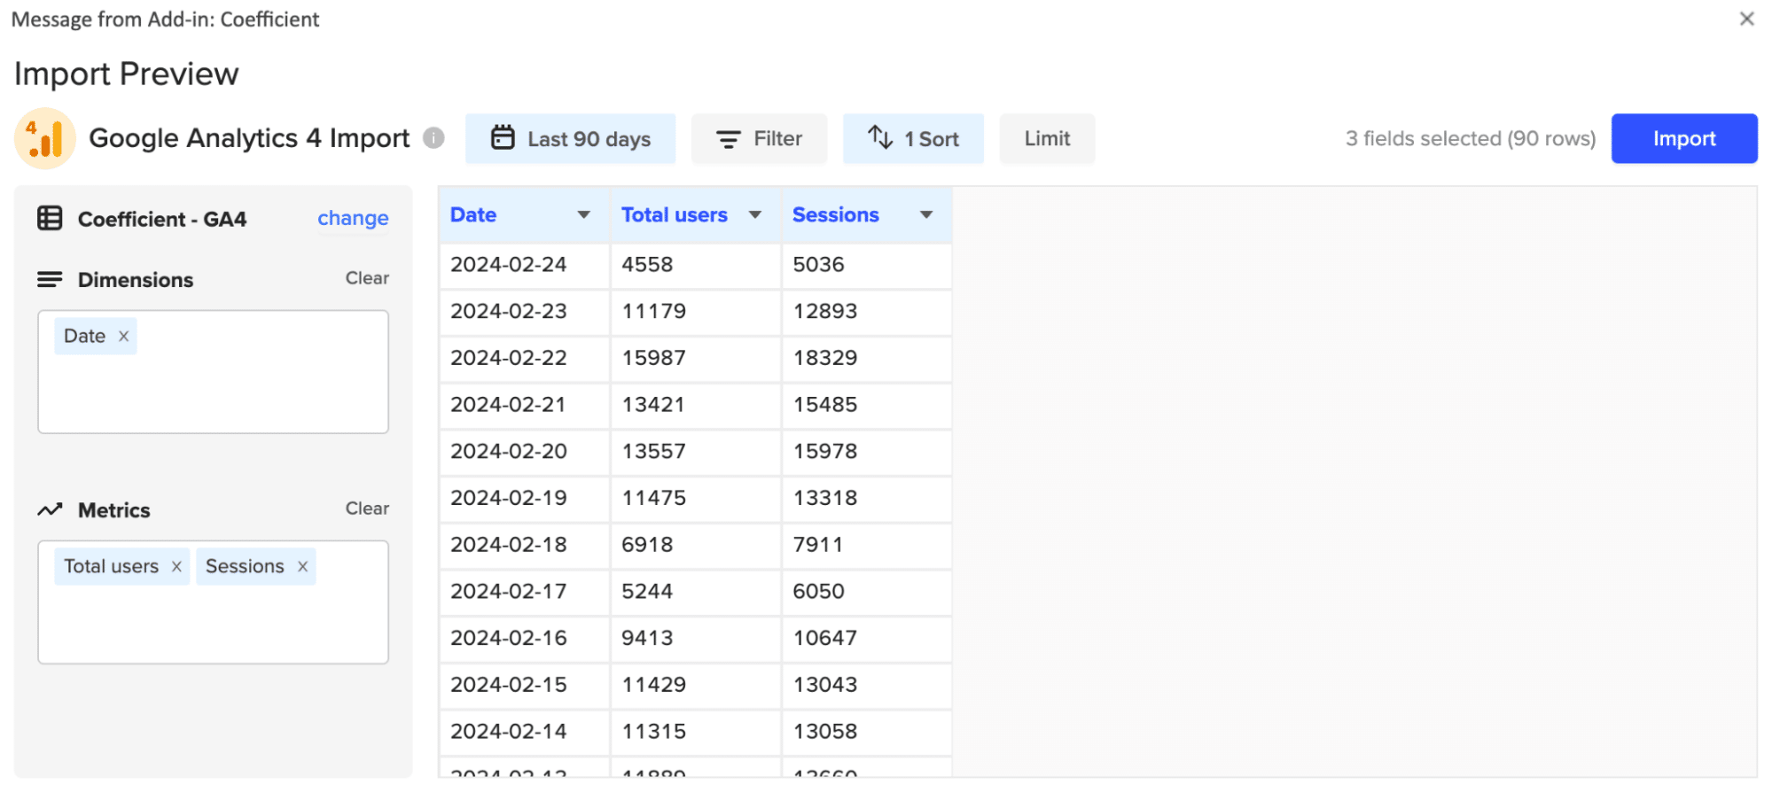Select the cell with 5036 sessions
Image resolution: width=1772 pixels, height=800 pixels.
(866, 265)
